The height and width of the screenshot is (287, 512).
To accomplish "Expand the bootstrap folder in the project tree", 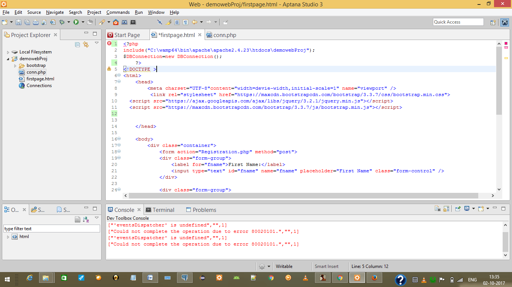I will point(15,66).
